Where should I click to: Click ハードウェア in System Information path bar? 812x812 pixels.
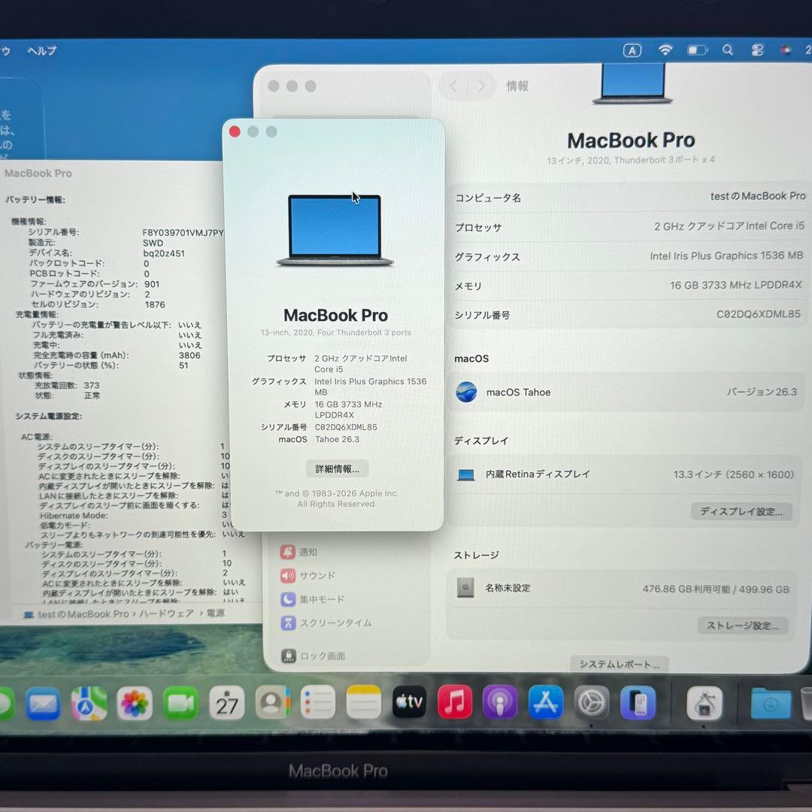pos(167,614)
